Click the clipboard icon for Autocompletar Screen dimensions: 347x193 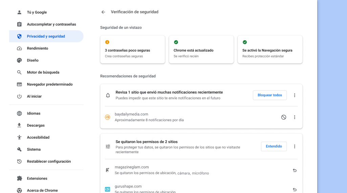coord(20,24)
